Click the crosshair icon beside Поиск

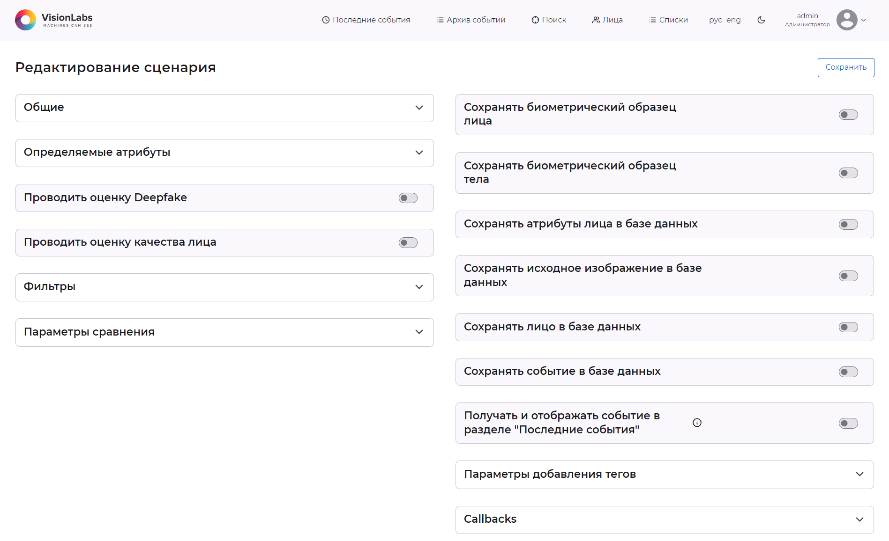click(535, 20)
